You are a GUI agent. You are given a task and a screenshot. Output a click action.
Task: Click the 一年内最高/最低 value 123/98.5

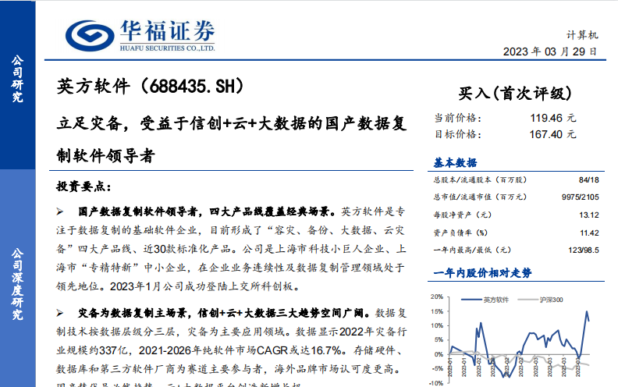click(x=584, y=250)
